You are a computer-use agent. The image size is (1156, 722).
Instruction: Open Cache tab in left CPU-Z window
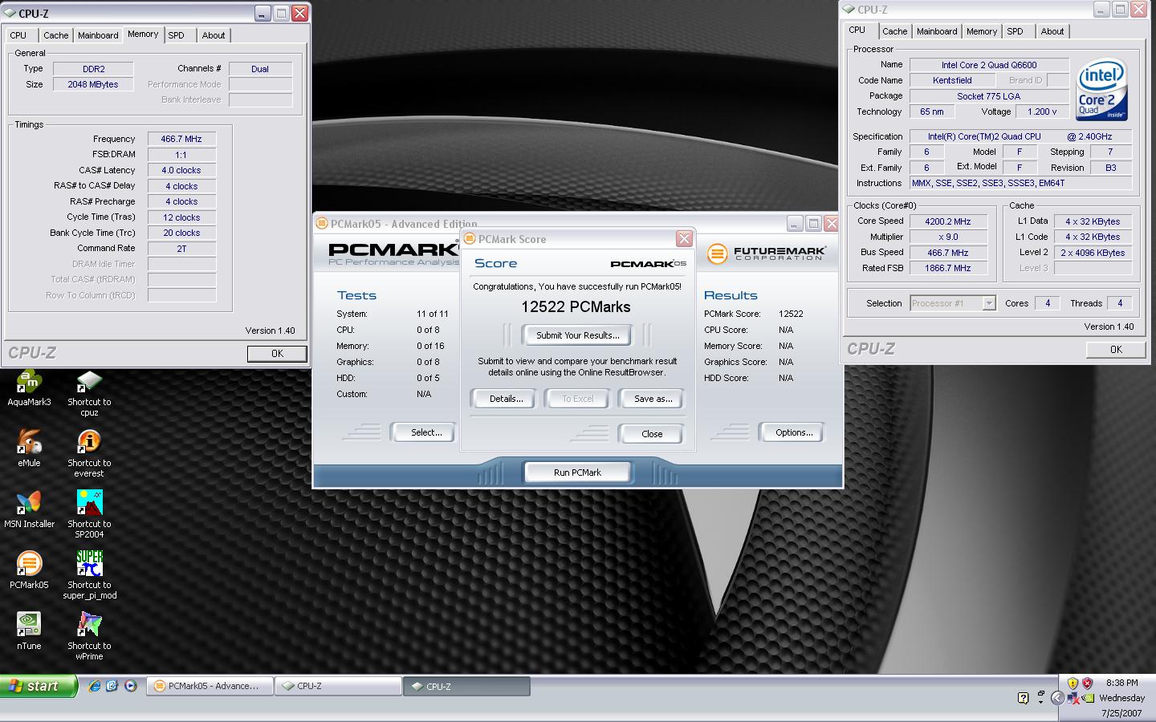point(55,35)
